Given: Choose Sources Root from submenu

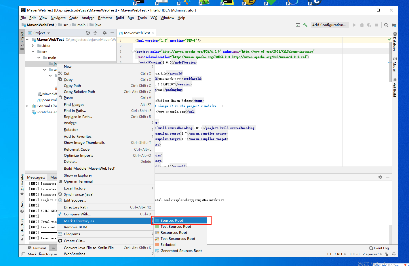Looking at the screenshot, I should (x=180, y=221).
